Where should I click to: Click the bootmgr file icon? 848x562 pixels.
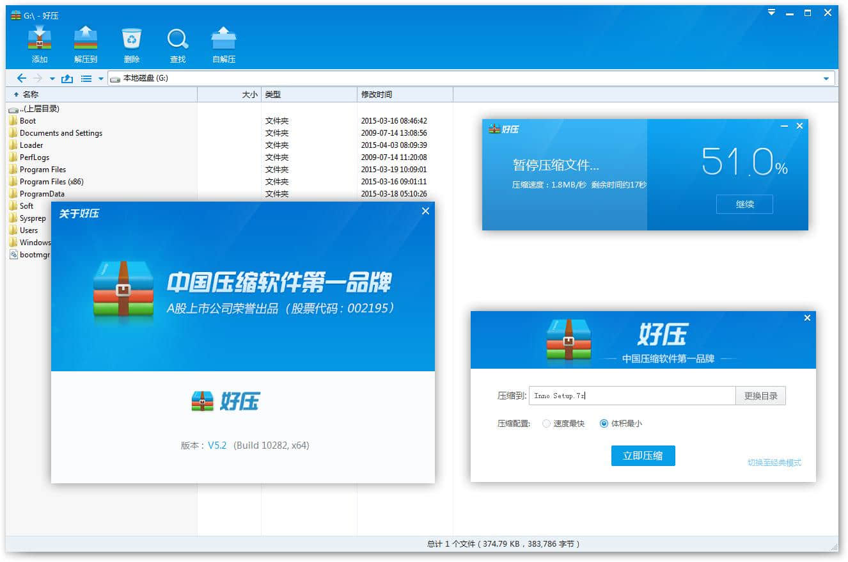coord(13,254)
